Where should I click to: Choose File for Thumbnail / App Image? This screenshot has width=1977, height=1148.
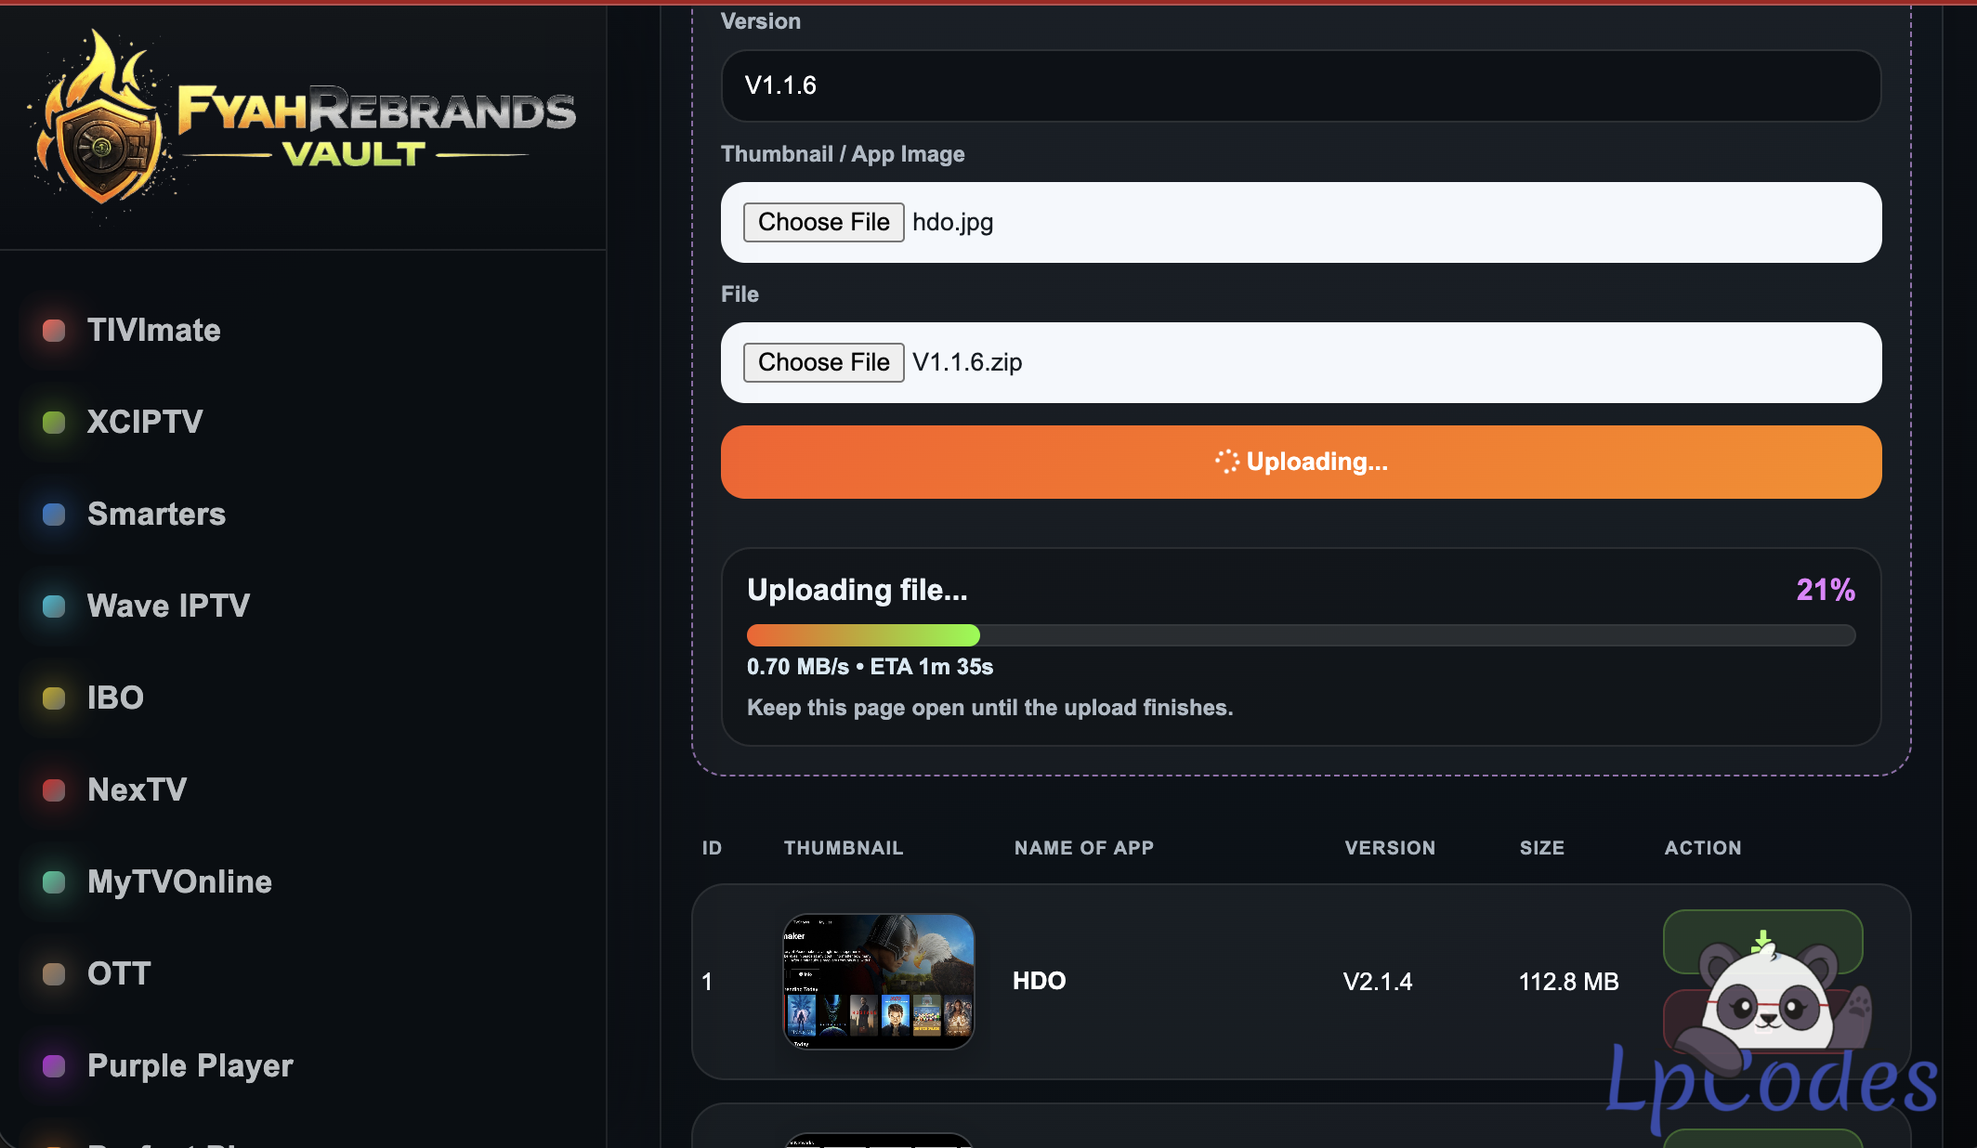[823, 222]
